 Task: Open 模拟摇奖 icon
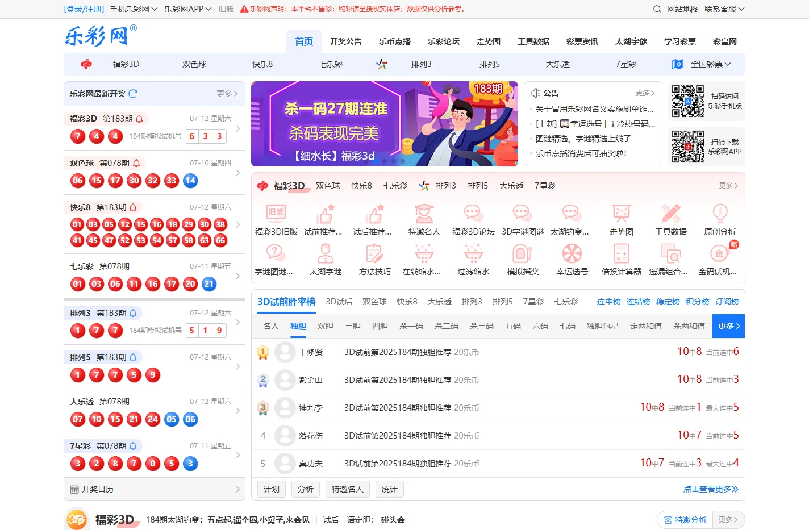click(x=523, y=253)
